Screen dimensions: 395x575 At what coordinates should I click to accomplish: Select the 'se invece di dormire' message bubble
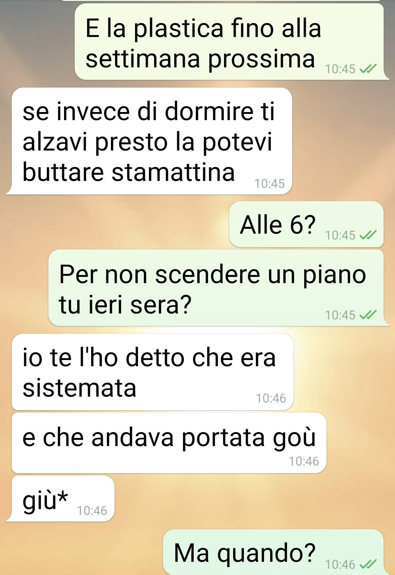click(x=152, y=141)
